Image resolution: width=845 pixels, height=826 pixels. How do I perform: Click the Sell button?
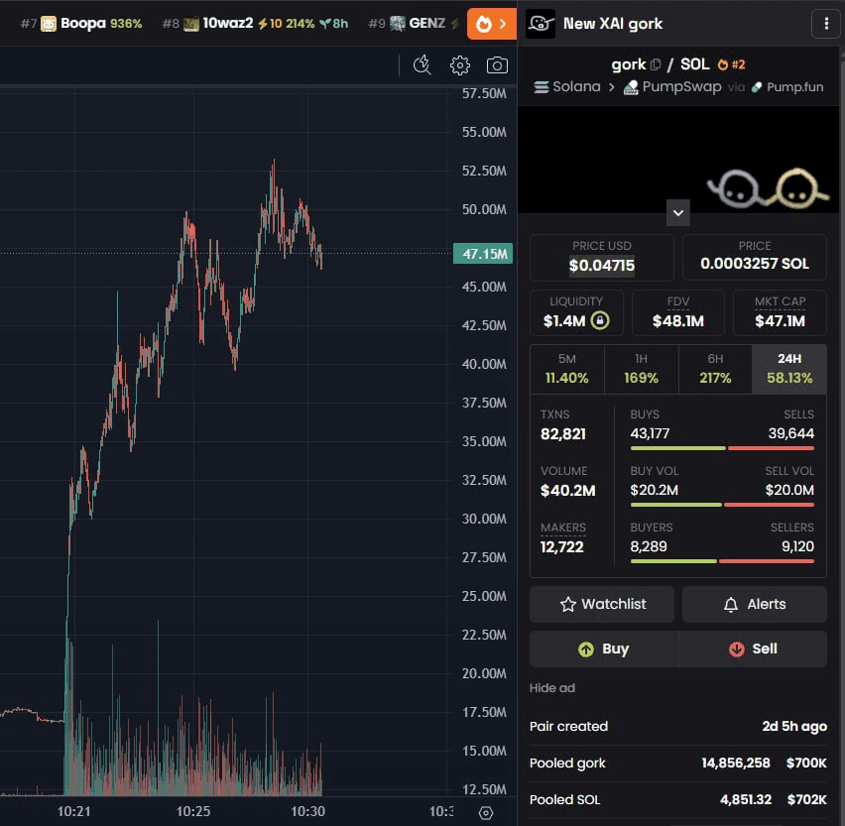(753, 649)
